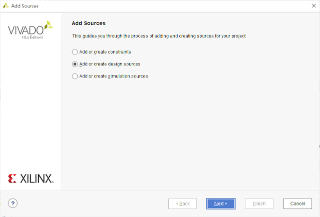This screenshot has height=217, width=320.
Task: Click the disabled Back button
Action: [182, 204]
